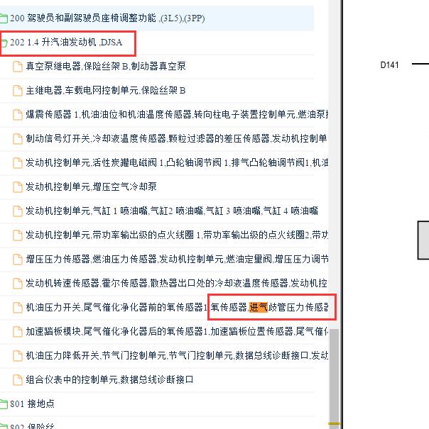
Task: Click the page icon beside 气缸 1 喷油嘴 row
Action: click(18, 211)
